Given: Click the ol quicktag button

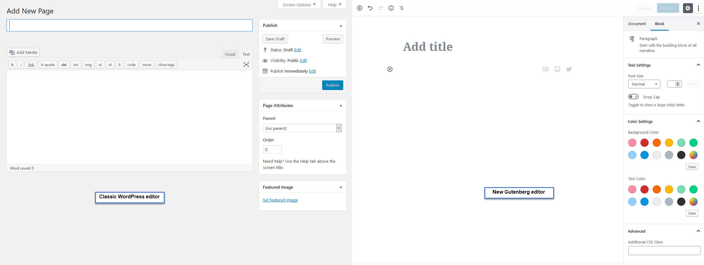Looking at the screenshot, I should click(x=110, y=65).
